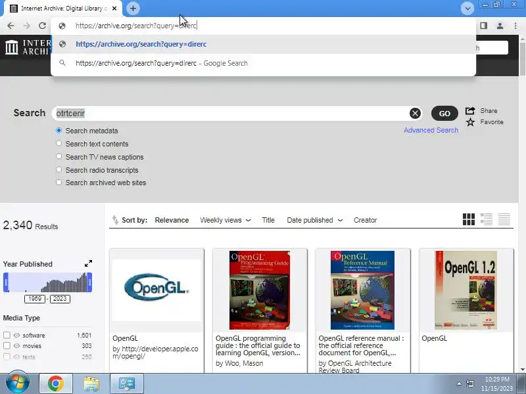Sort results by Relevance
This screenshot has width=526, height=394.
(x=172, y=220)
